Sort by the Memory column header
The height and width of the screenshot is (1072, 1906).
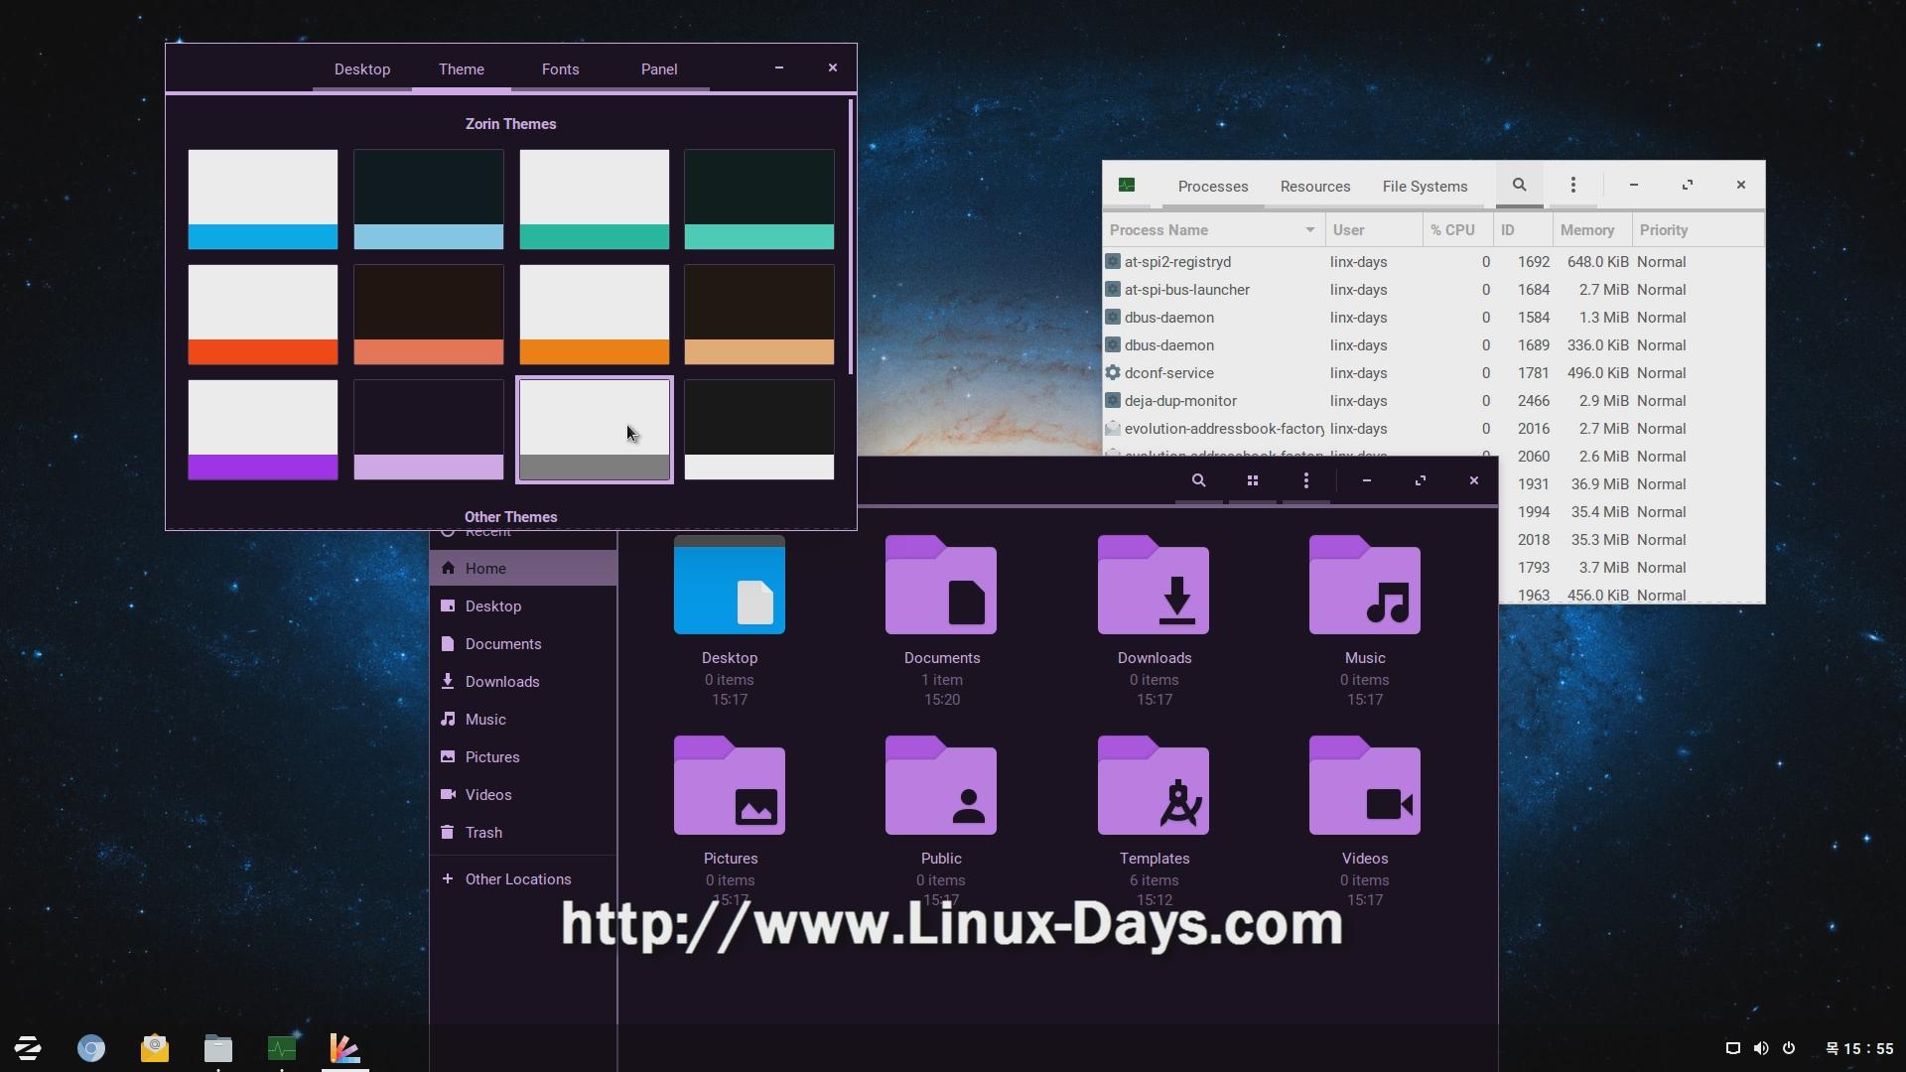[x=1592, y=229]
